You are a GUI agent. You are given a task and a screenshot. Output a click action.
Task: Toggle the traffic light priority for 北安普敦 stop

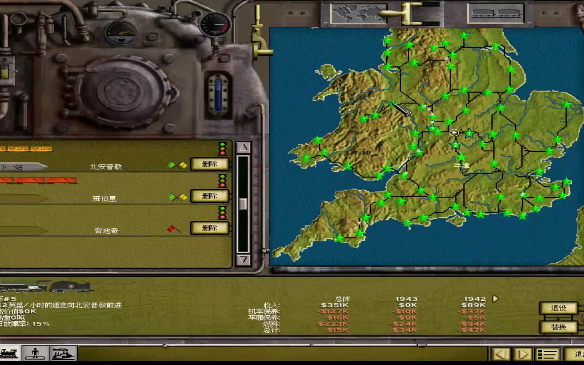(222, 149)
